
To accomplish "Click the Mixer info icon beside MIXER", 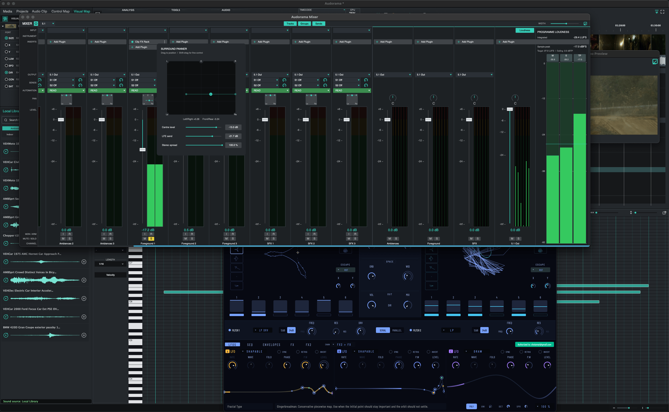I will (36, 24).
